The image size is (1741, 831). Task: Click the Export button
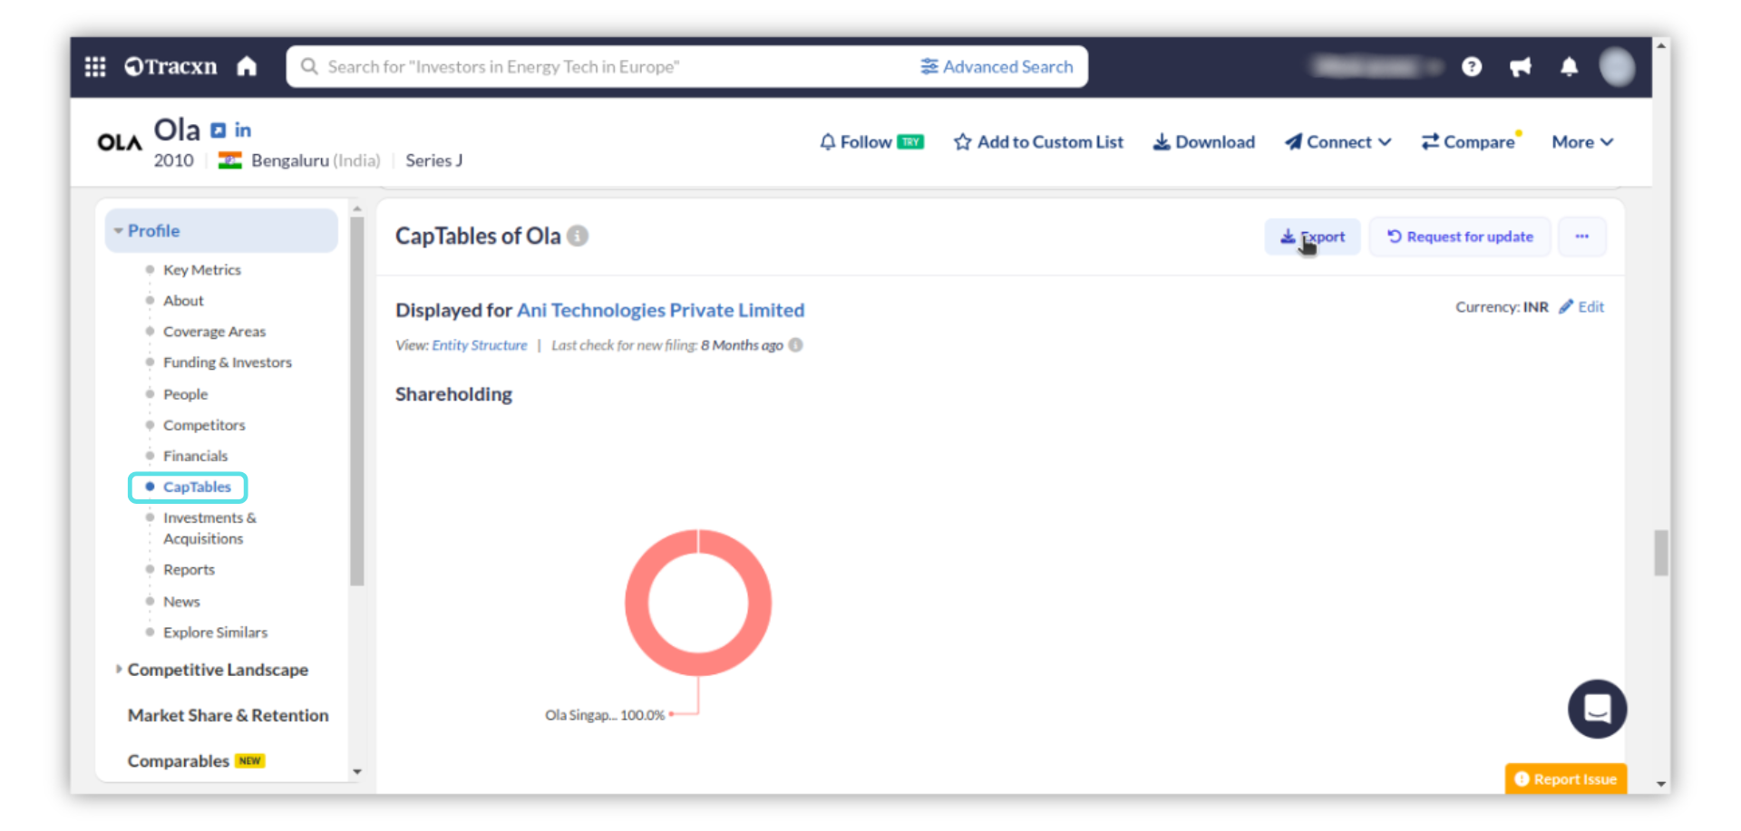[x=1312, y=237]
